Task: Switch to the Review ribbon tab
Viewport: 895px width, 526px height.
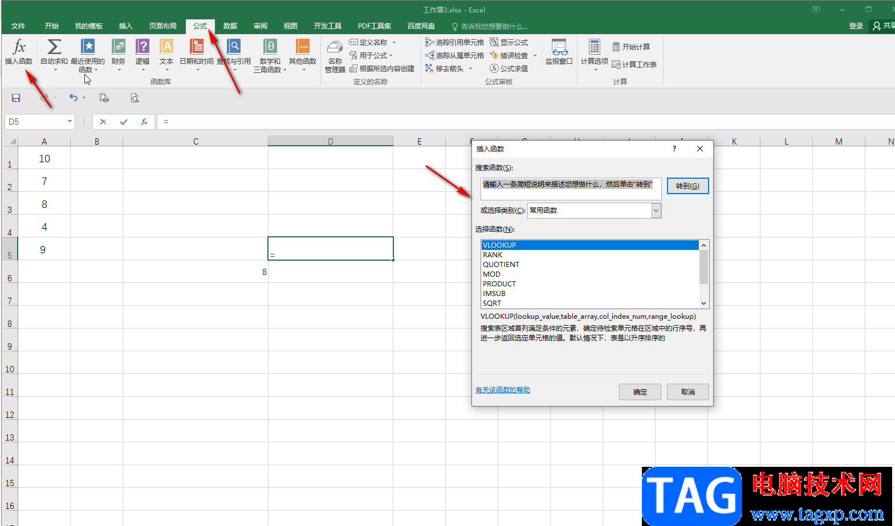Action: pos(261,26)
